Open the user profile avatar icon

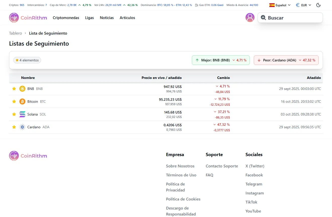pyautogui.click(x=250, y=18)
